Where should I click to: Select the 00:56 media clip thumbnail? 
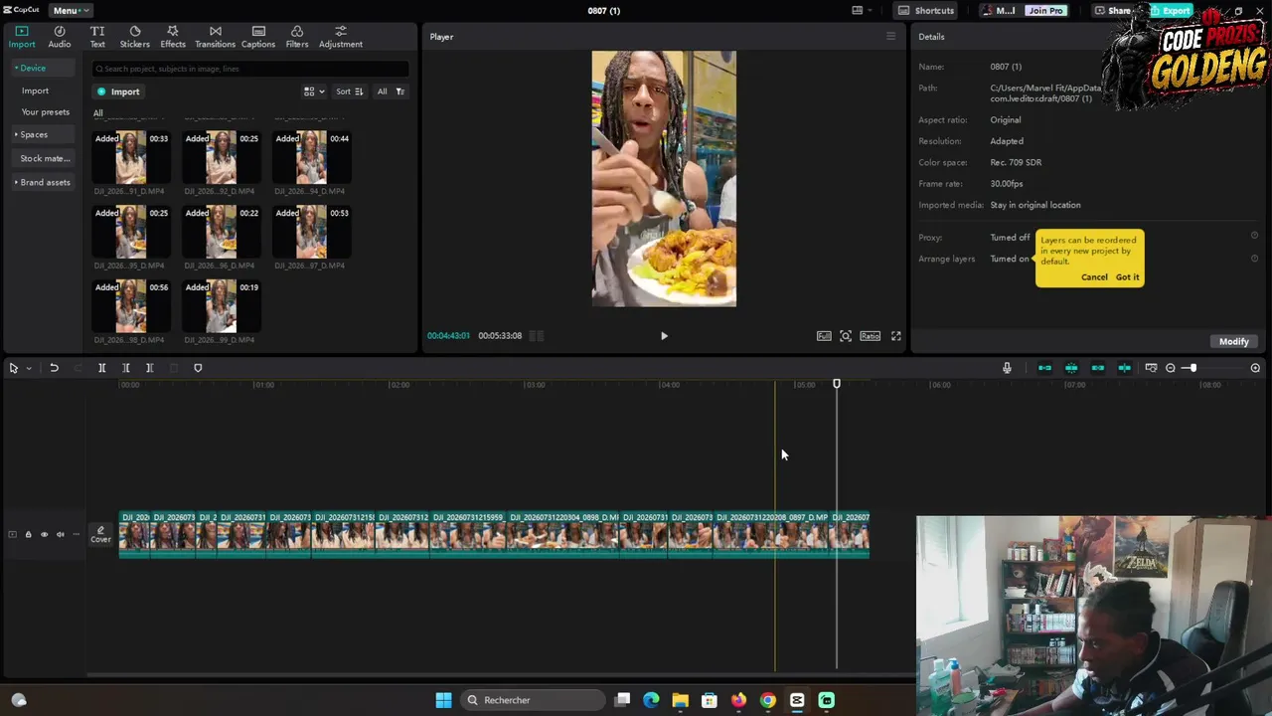click(131, 306)
